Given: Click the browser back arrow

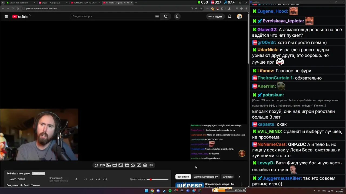Looking at the screenshot, I should (3, 8).
